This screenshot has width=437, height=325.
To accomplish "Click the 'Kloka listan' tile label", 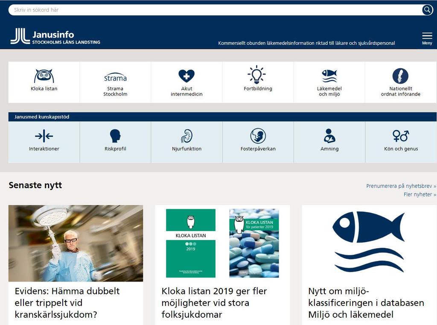I will point(44,89).
